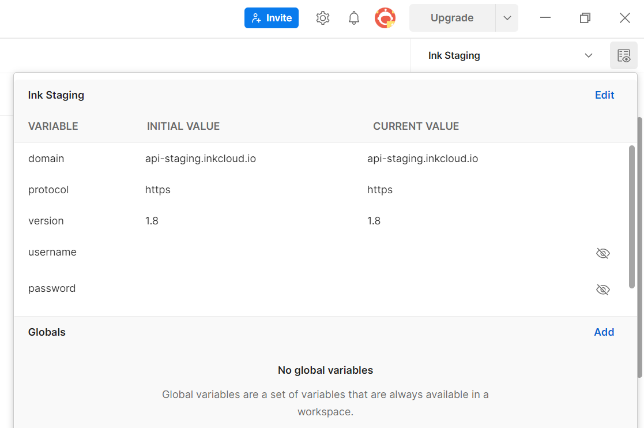Screen dimensions: 644x428
Task: Open the settings gear icon
Action: pyautogui.click(x=323, y=18)
